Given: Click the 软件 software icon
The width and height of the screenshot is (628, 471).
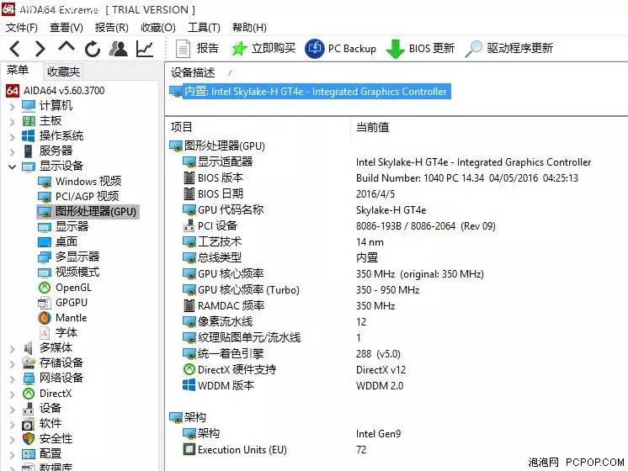Looking at the screenshot, I should (28, 424).
